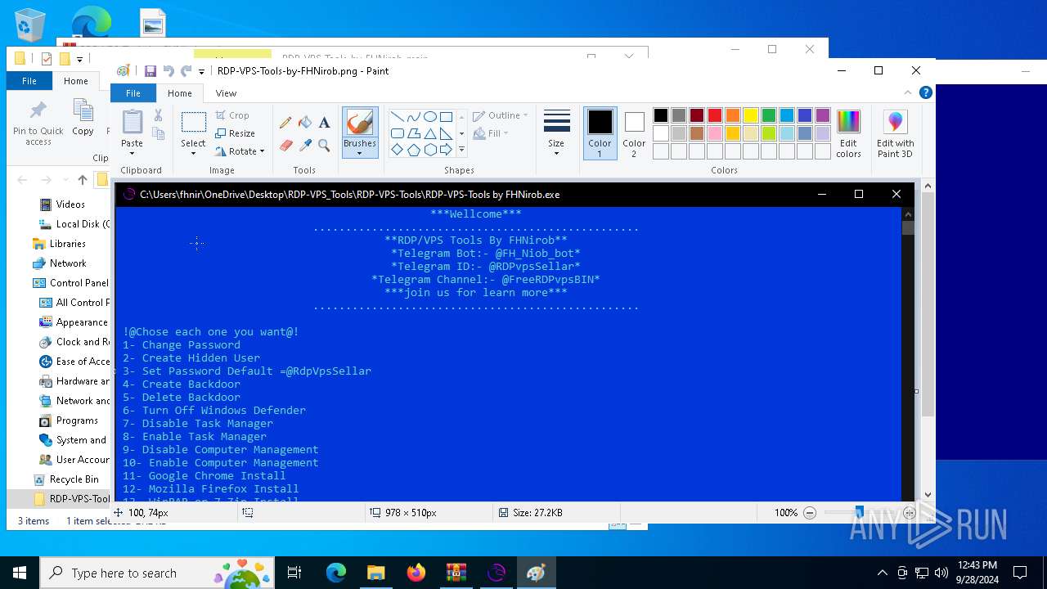Click Edit with Paint 3D
This screenshot has height=589, width=1047.
(896, 134)
